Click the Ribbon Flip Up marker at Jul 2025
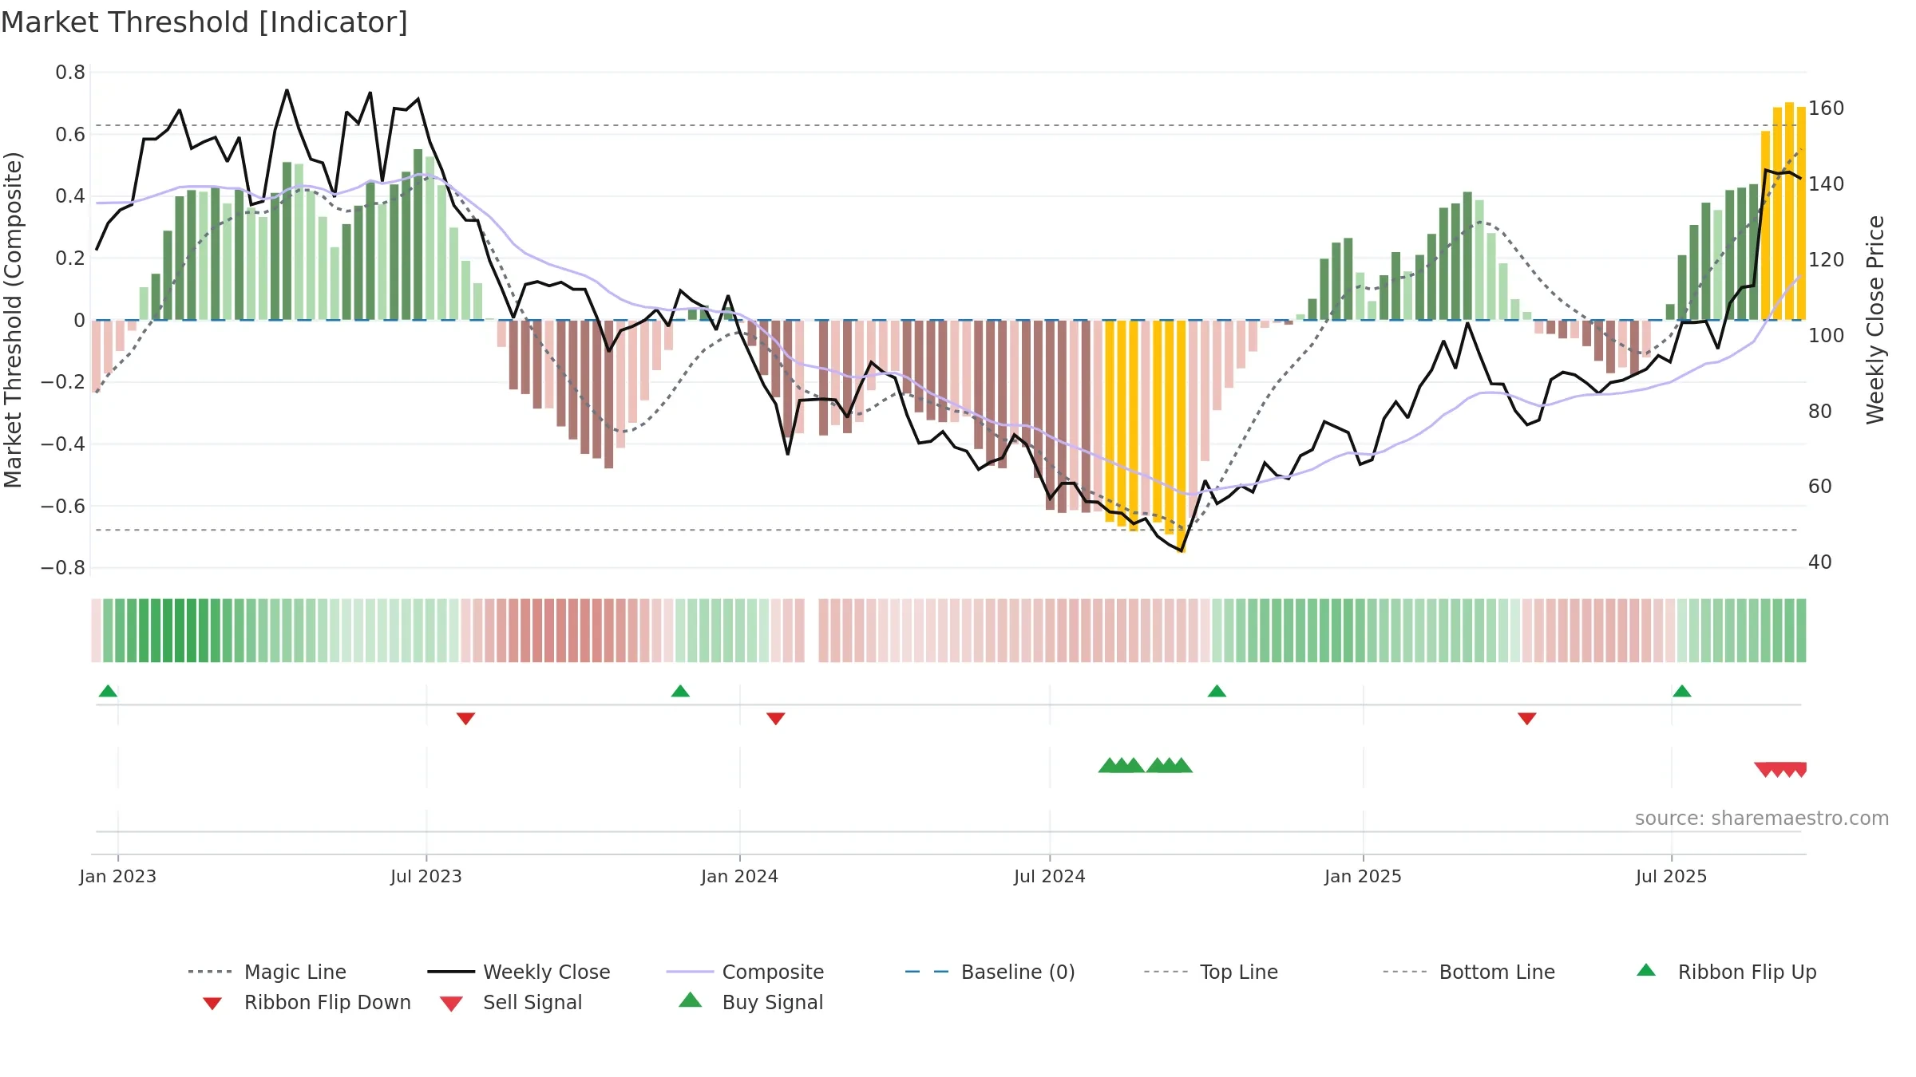Viewport: 1916px width, 1077px height. coord(1682,691)
